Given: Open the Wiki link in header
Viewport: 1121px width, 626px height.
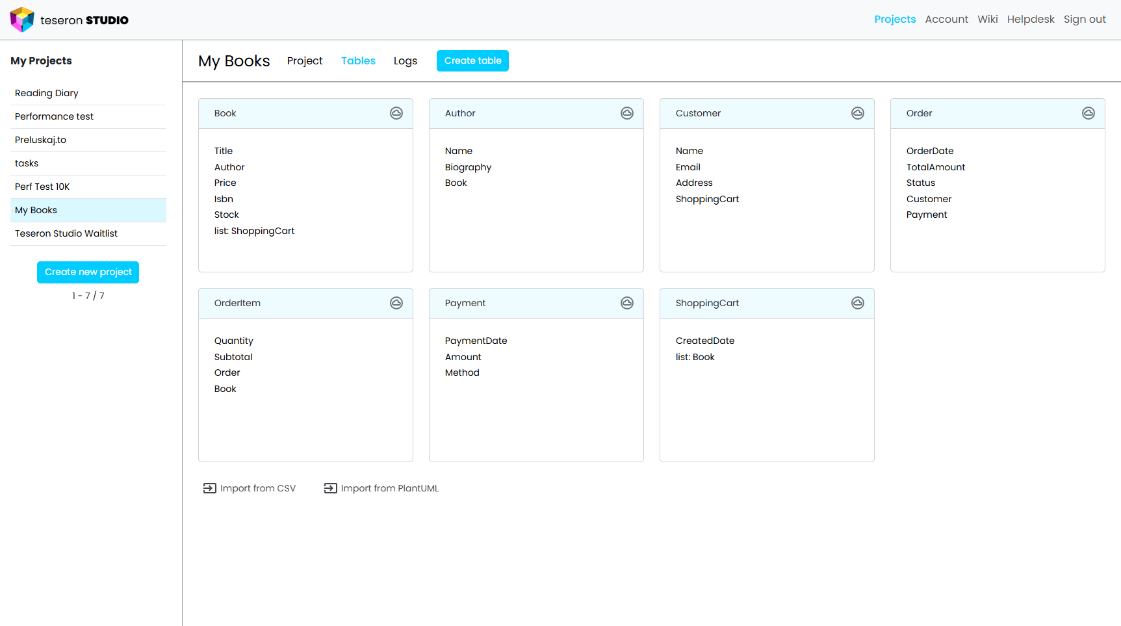Looking at the screenshot, I should (987, 19).
